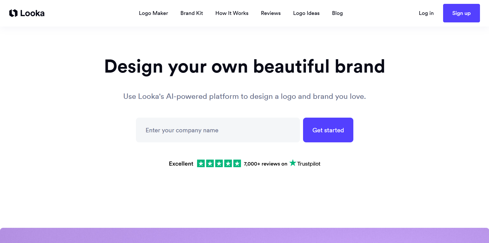Click the second green rating star
The height and width of the screenshot is (243, 489).
tap(210, 163)
